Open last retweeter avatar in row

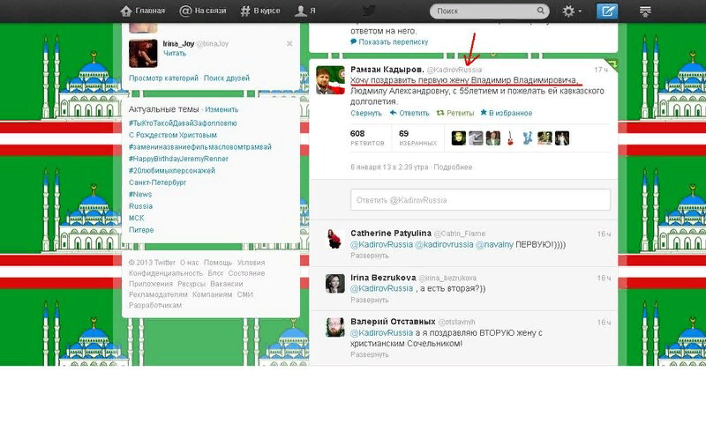point(562,138)
